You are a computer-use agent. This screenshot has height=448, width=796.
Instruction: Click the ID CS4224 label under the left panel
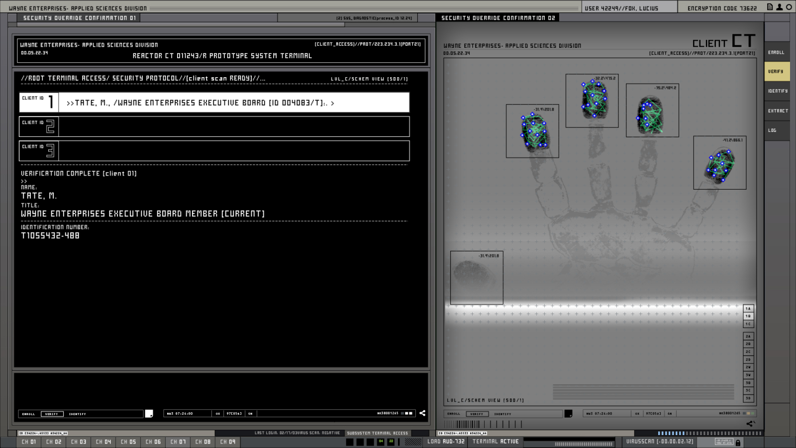43,433
